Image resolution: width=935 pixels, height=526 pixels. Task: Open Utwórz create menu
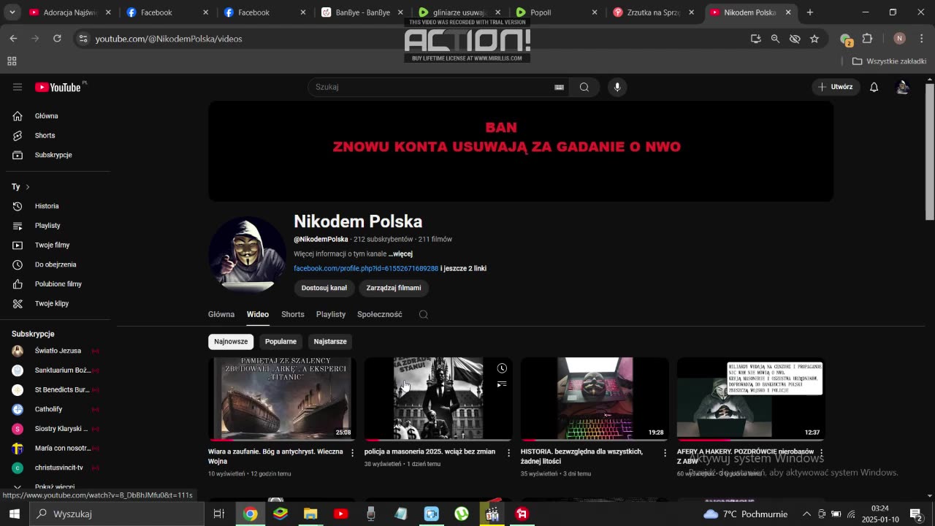click(836, 87)
